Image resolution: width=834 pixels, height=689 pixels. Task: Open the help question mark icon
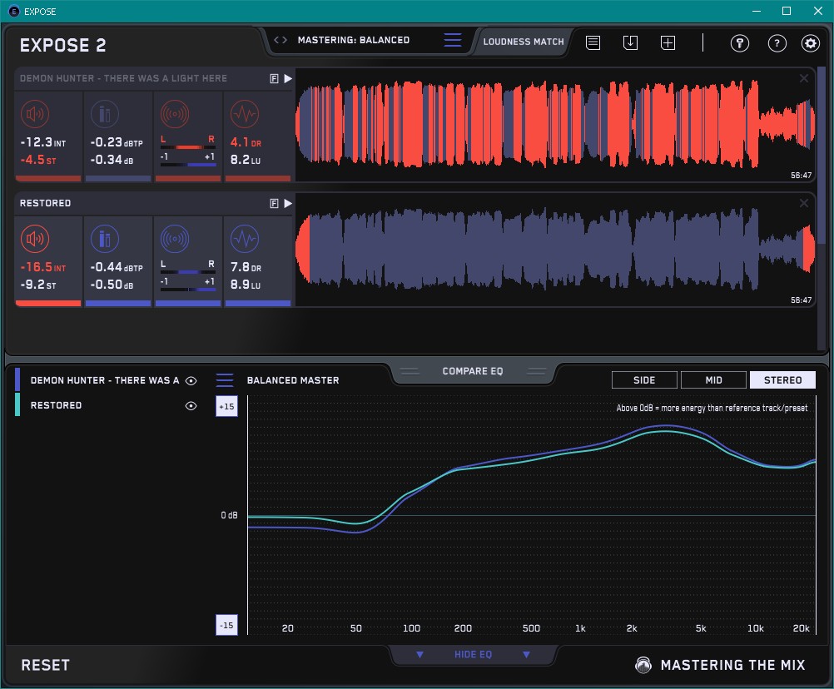click(777, 43)
